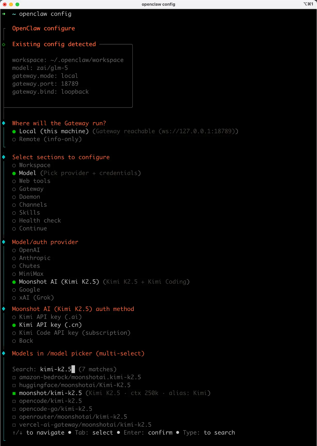Click the cyan diamond beside Model/auth provider

[x=4, y=242]
